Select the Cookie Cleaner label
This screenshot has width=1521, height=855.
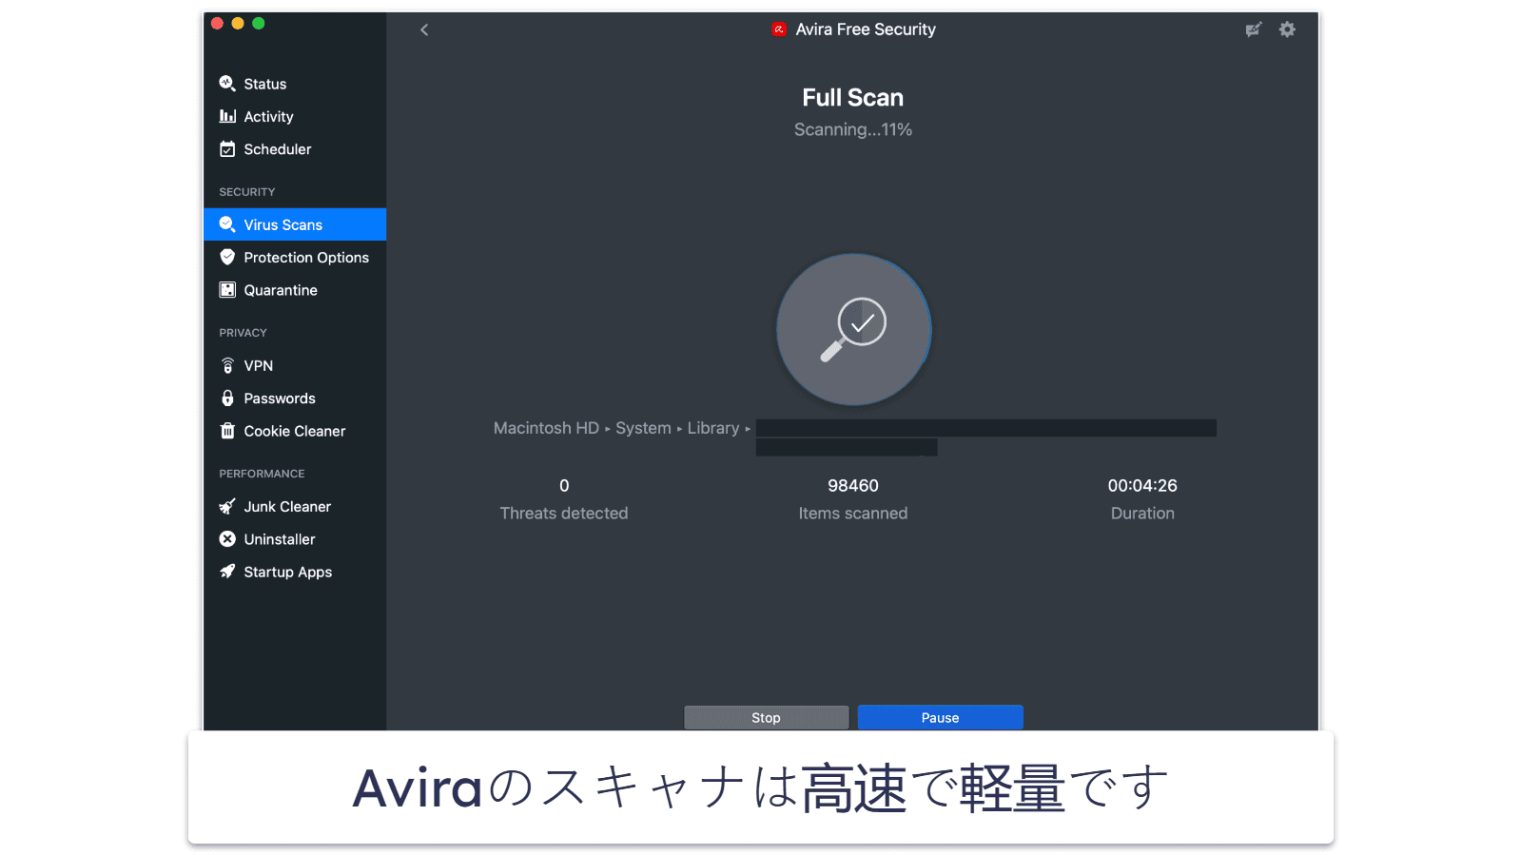(x=295, y=431)
